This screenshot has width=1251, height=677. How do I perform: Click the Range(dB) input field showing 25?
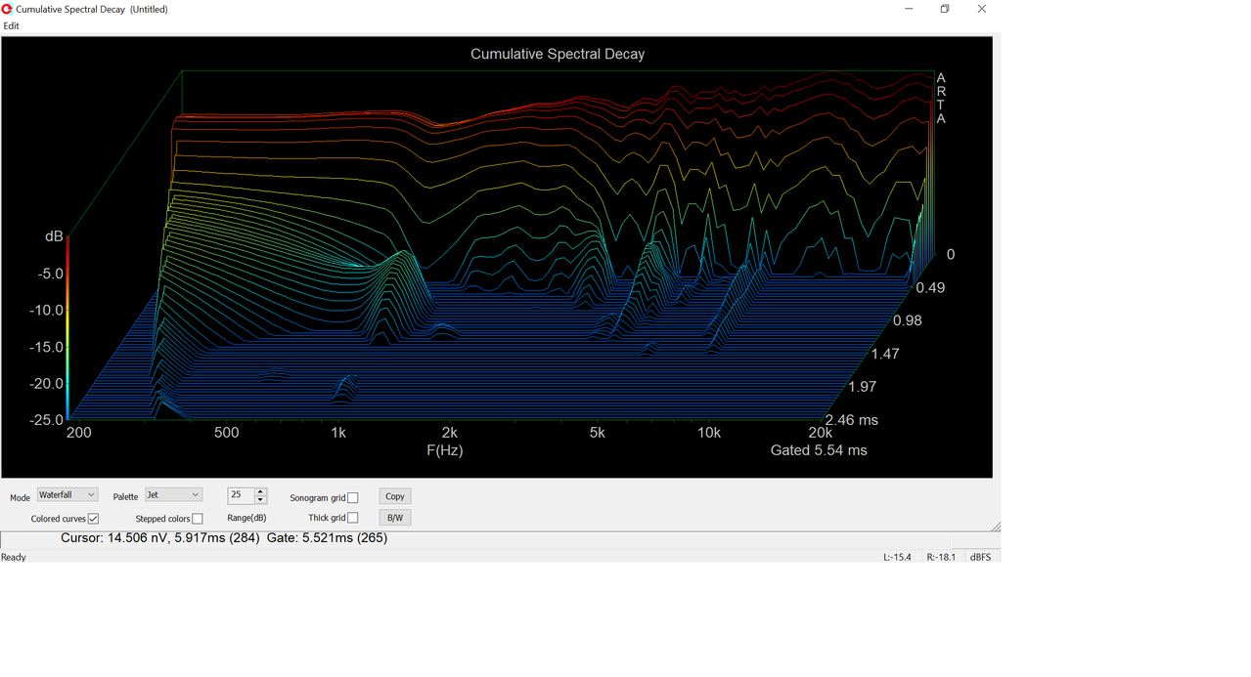(x=241, y=495)
